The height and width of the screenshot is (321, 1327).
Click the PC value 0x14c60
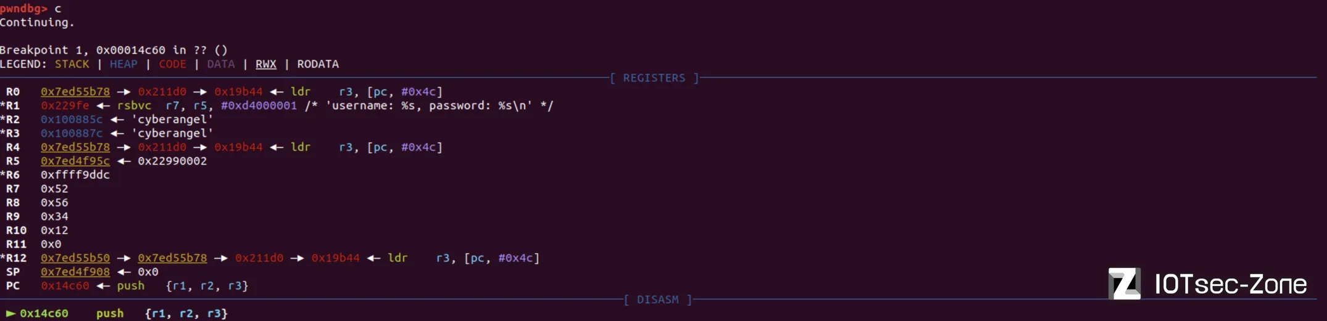tap(65, 286)
